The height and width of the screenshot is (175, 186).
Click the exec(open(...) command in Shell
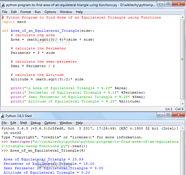(90, 144)
